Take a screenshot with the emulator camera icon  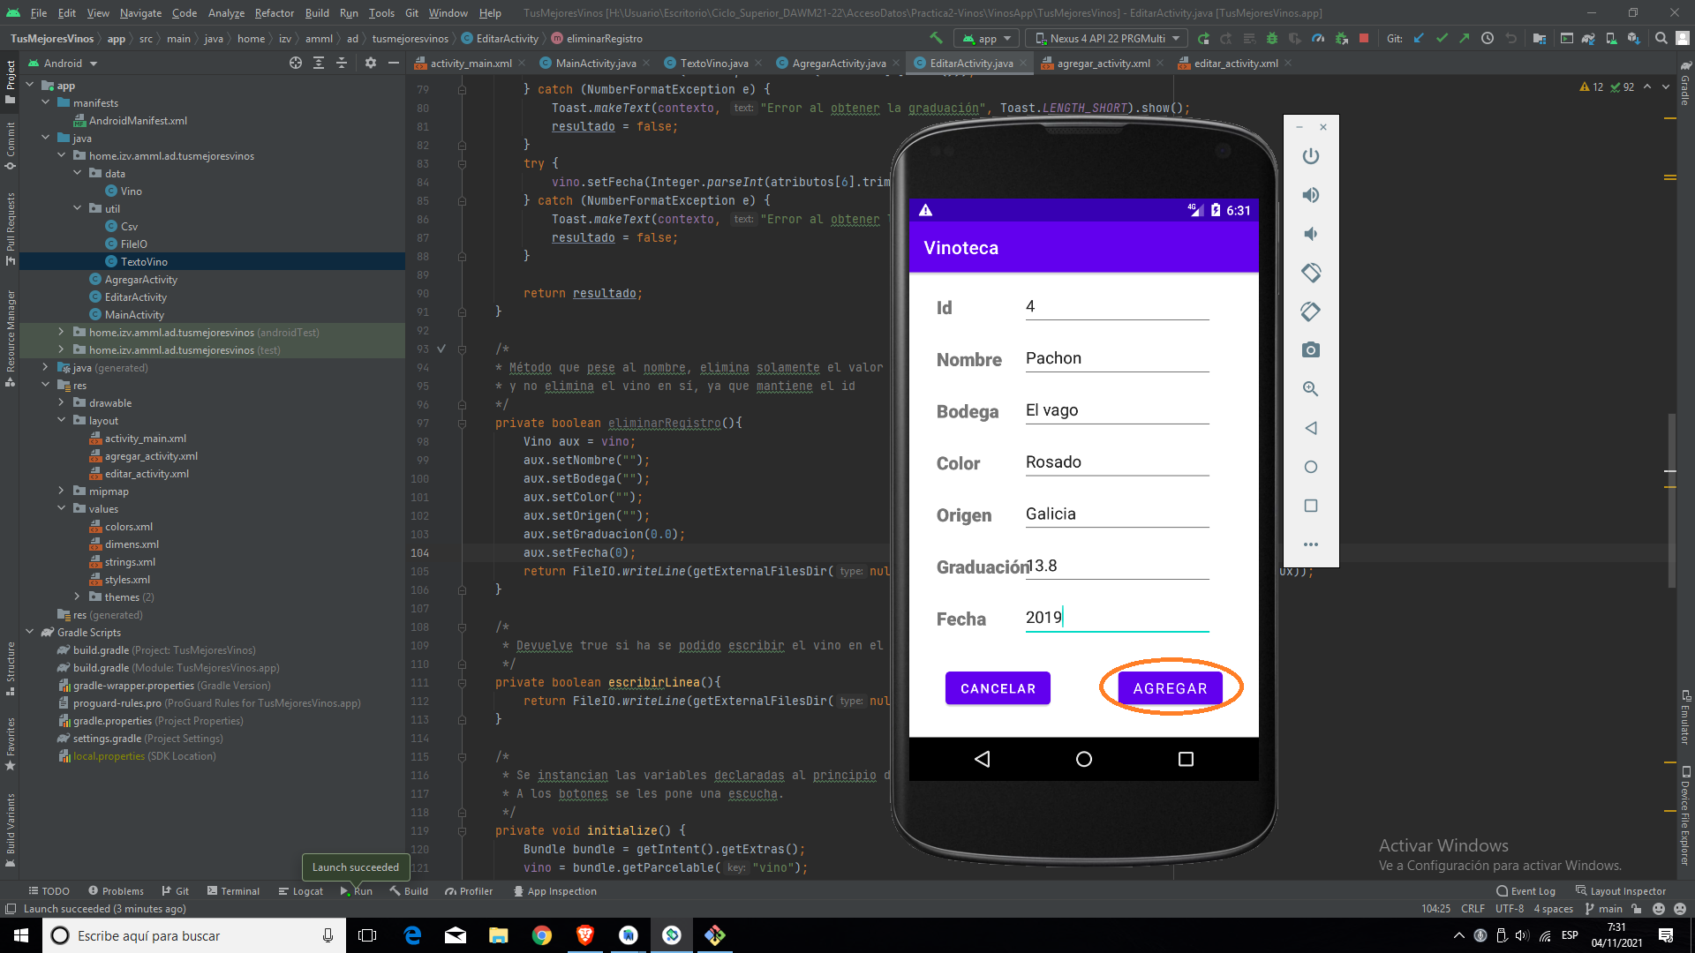coord(1310,349)
